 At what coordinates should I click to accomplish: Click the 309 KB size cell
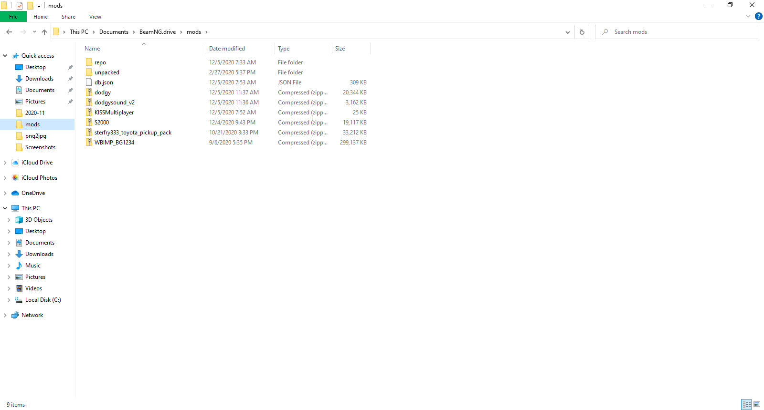pyautogui.click(x=358, y=82)
